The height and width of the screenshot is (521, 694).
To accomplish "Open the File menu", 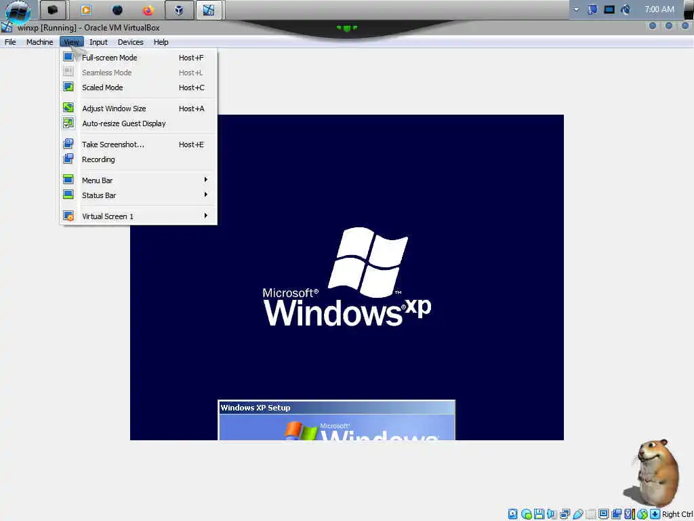I will pos(10,42).
